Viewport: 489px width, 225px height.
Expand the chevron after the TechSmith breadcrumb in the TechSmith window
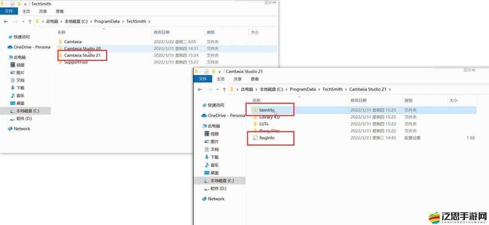[x=149, y=22]
